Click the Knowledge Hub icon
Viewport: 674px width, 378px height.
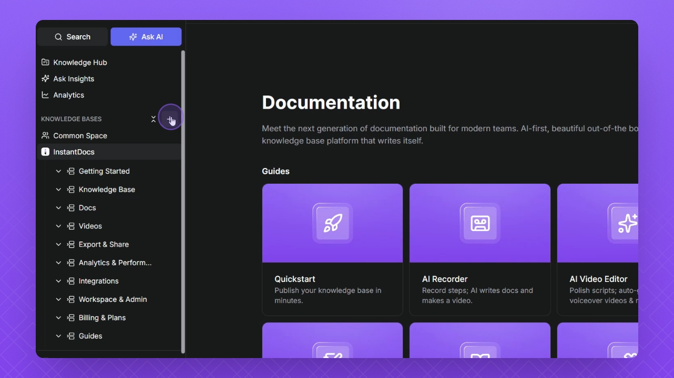(x=45, y=62)
